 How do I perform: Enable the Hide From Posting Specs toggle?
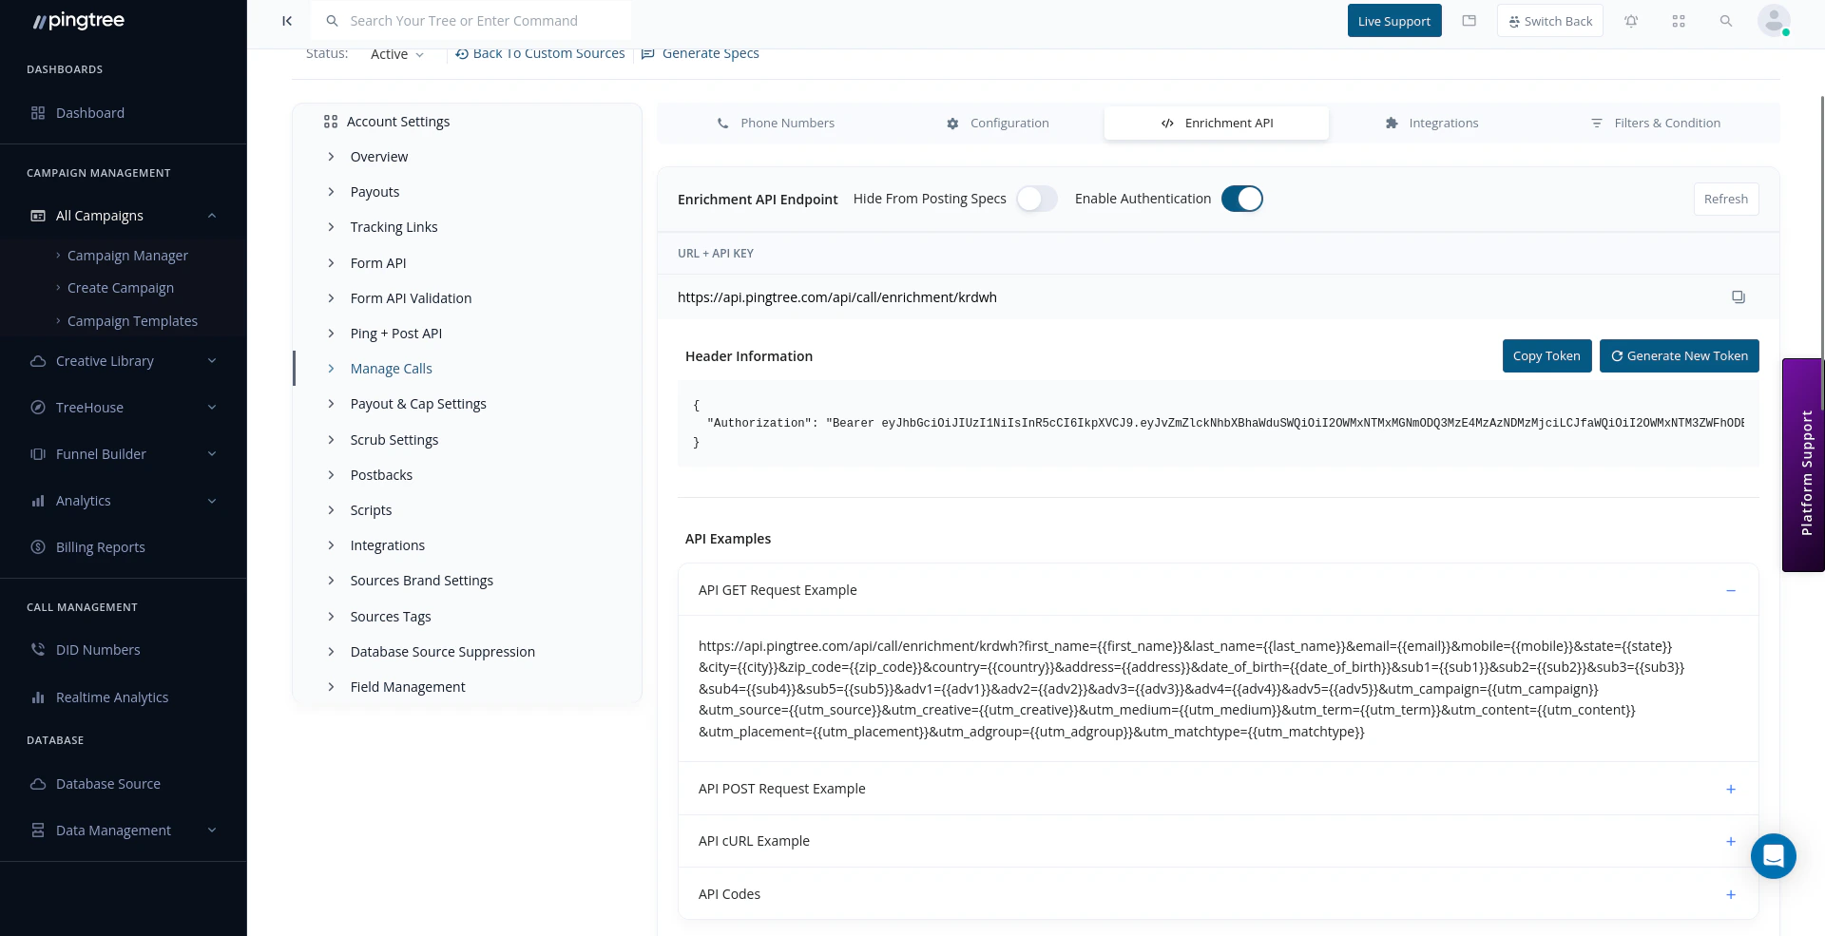[x=1037, y=199]
